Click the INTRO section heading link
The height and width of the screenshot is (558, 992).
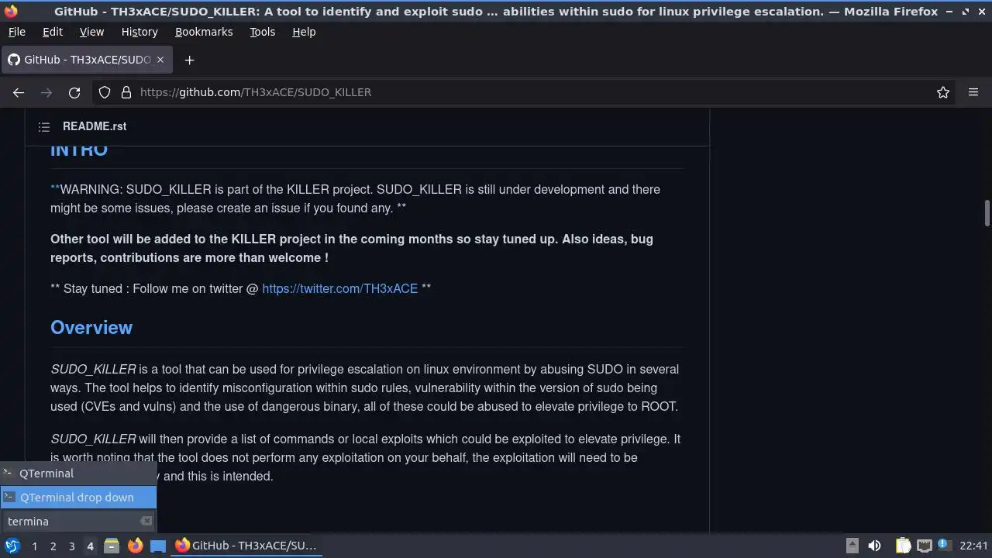(x=79, y=150)
